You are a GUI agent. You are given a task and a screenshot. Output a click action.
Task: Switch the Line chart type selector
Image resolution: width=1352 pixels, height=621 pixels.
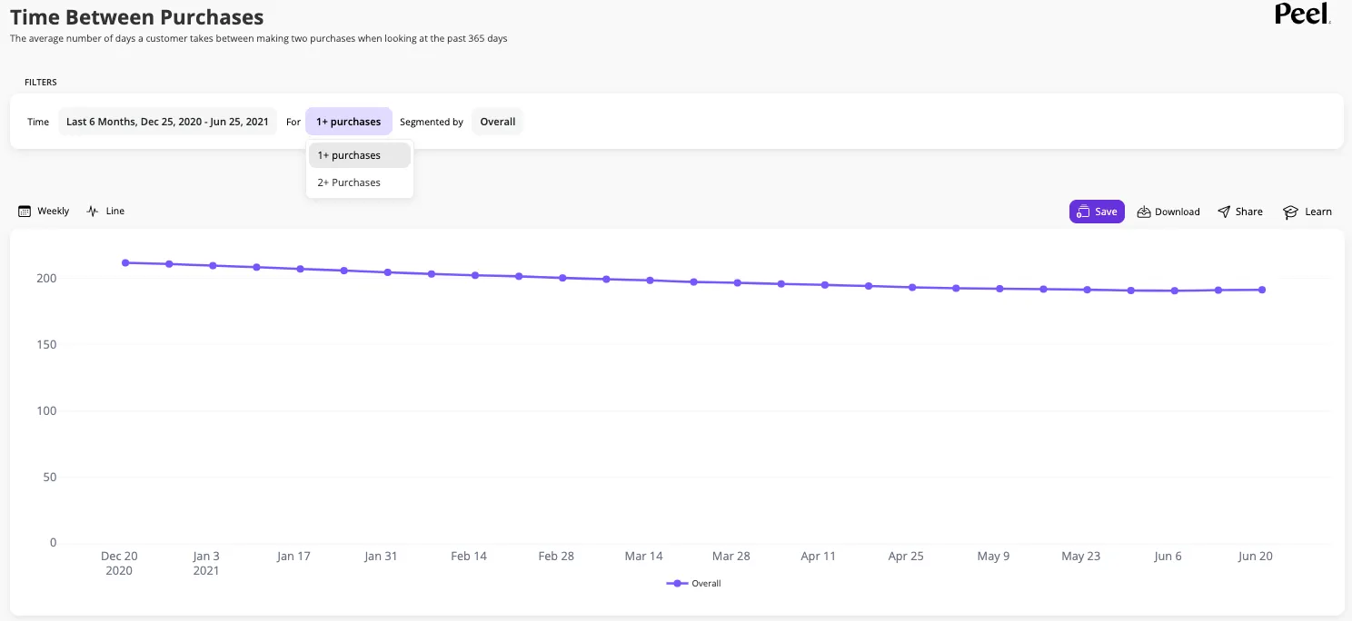click(105, 211)
